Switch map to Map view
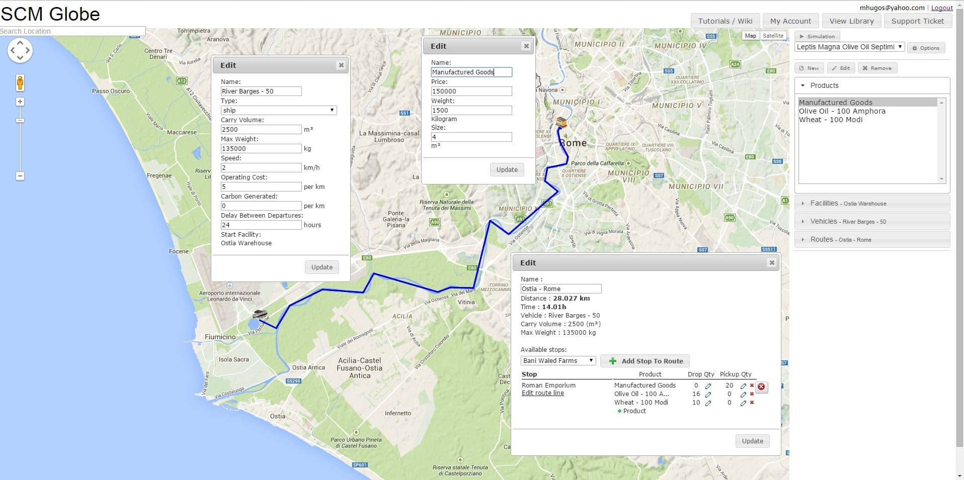964x480 pixels. [751, 36]
